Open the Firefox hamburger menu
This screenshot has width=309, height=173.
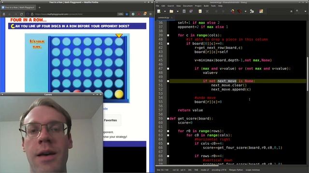point(151,14)
